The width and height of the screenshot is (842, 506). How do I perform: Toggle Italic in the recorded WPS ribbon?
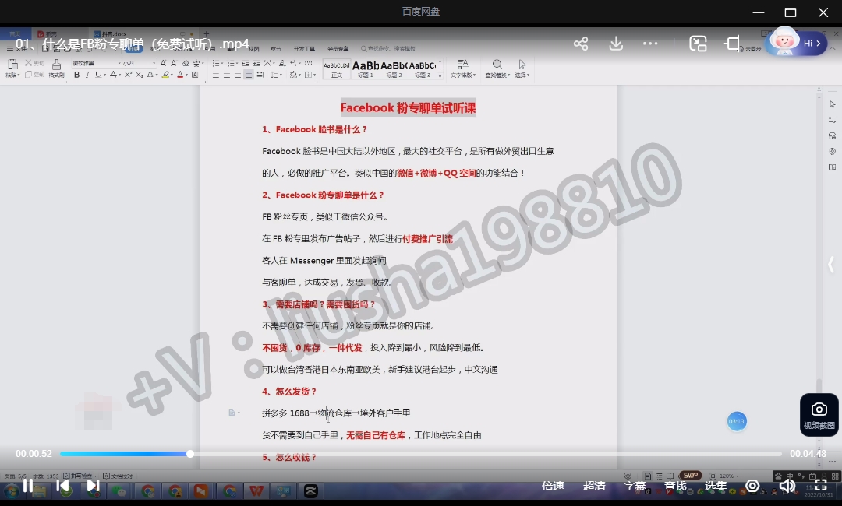[87, 75]
